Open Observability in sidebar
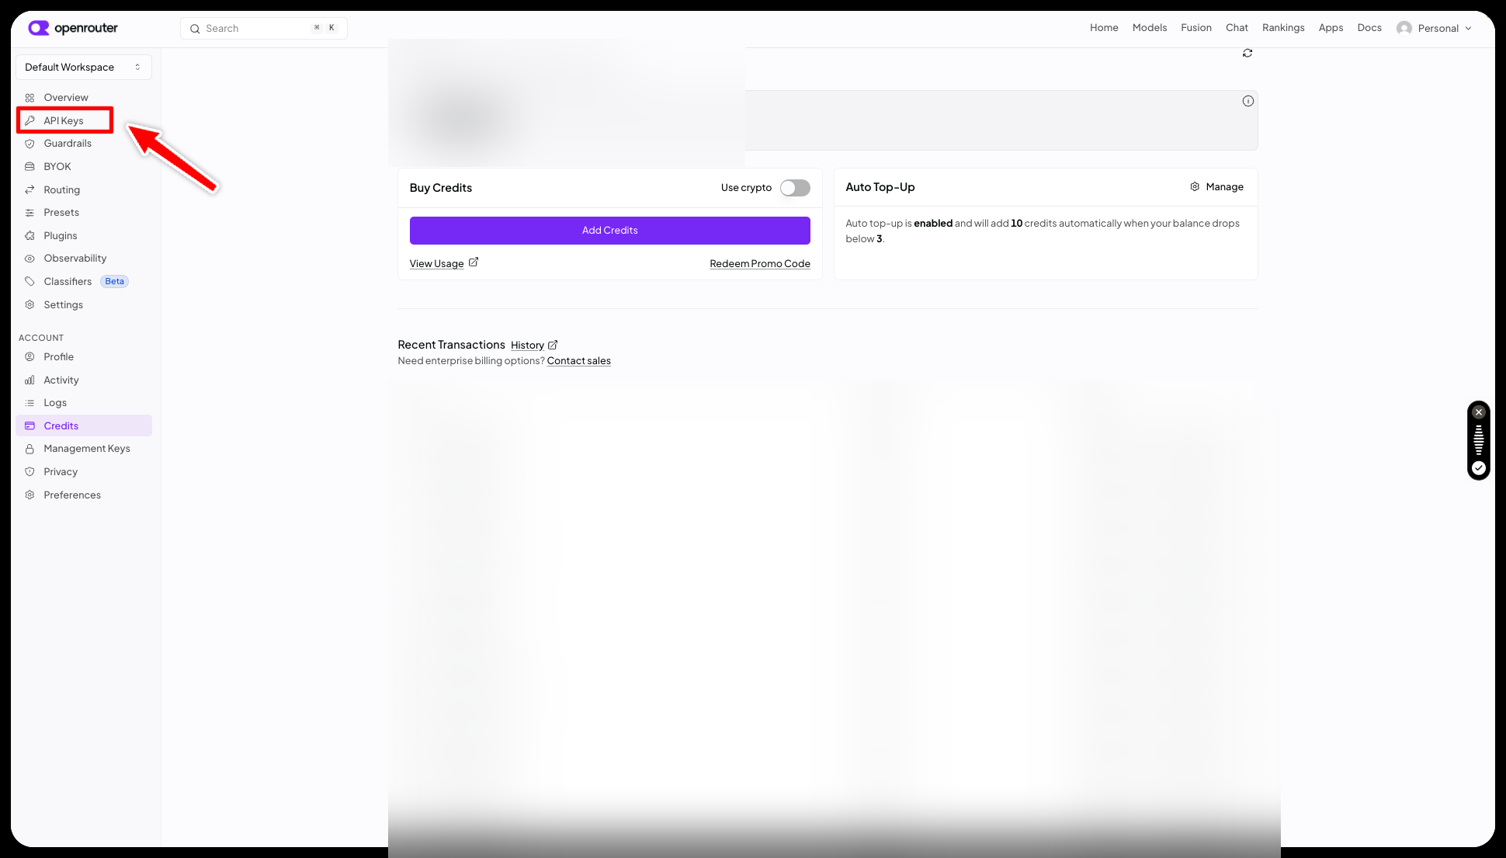Screen dimensions: 1506x858 [84, 259]
